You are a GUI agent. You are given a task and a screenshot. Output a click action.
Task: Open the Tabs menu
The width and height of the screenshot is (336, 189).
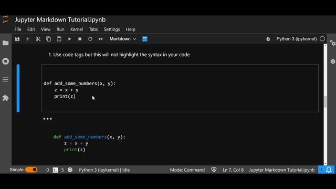93,29
